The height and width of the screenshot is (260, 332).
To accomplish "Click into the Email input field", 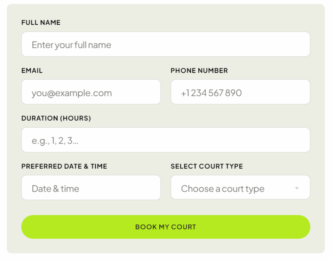I will pyautogui.click(x=91, y=92).
